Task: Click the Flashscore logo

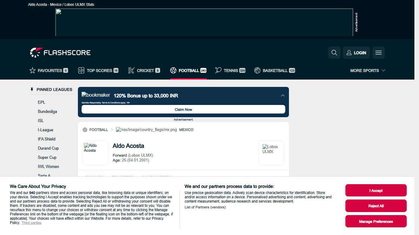Action: 60,52
